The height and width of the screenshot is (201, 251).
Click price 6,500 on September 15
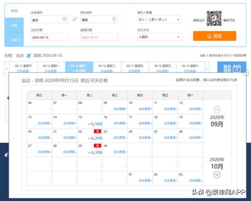[95, 124]
